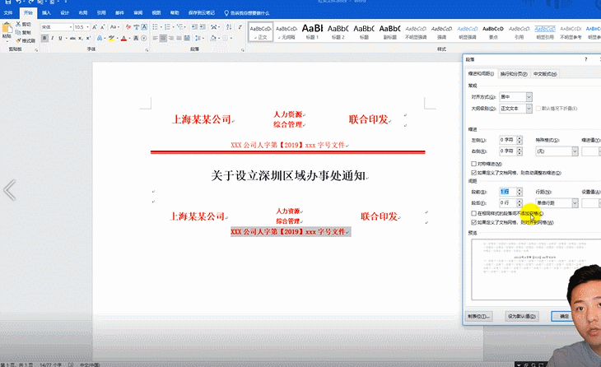Align text left in ribbon
Image resolution: width=601 pixels, height=367 pixels.
pos(155,39)
